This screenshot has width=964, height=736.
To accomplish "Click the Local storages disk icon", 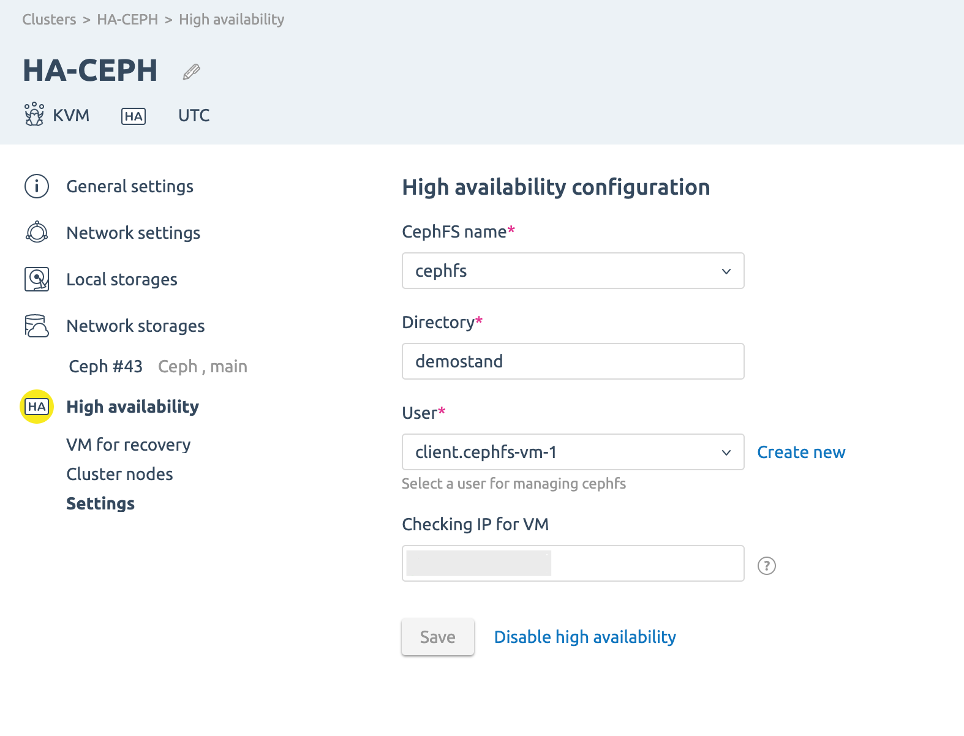I will click(37, 279).
